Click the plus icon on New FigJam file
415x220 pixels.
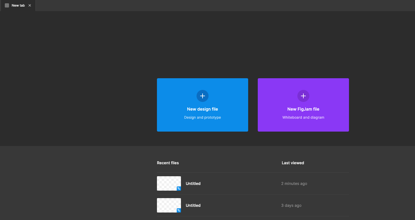[x=303, y=96]
